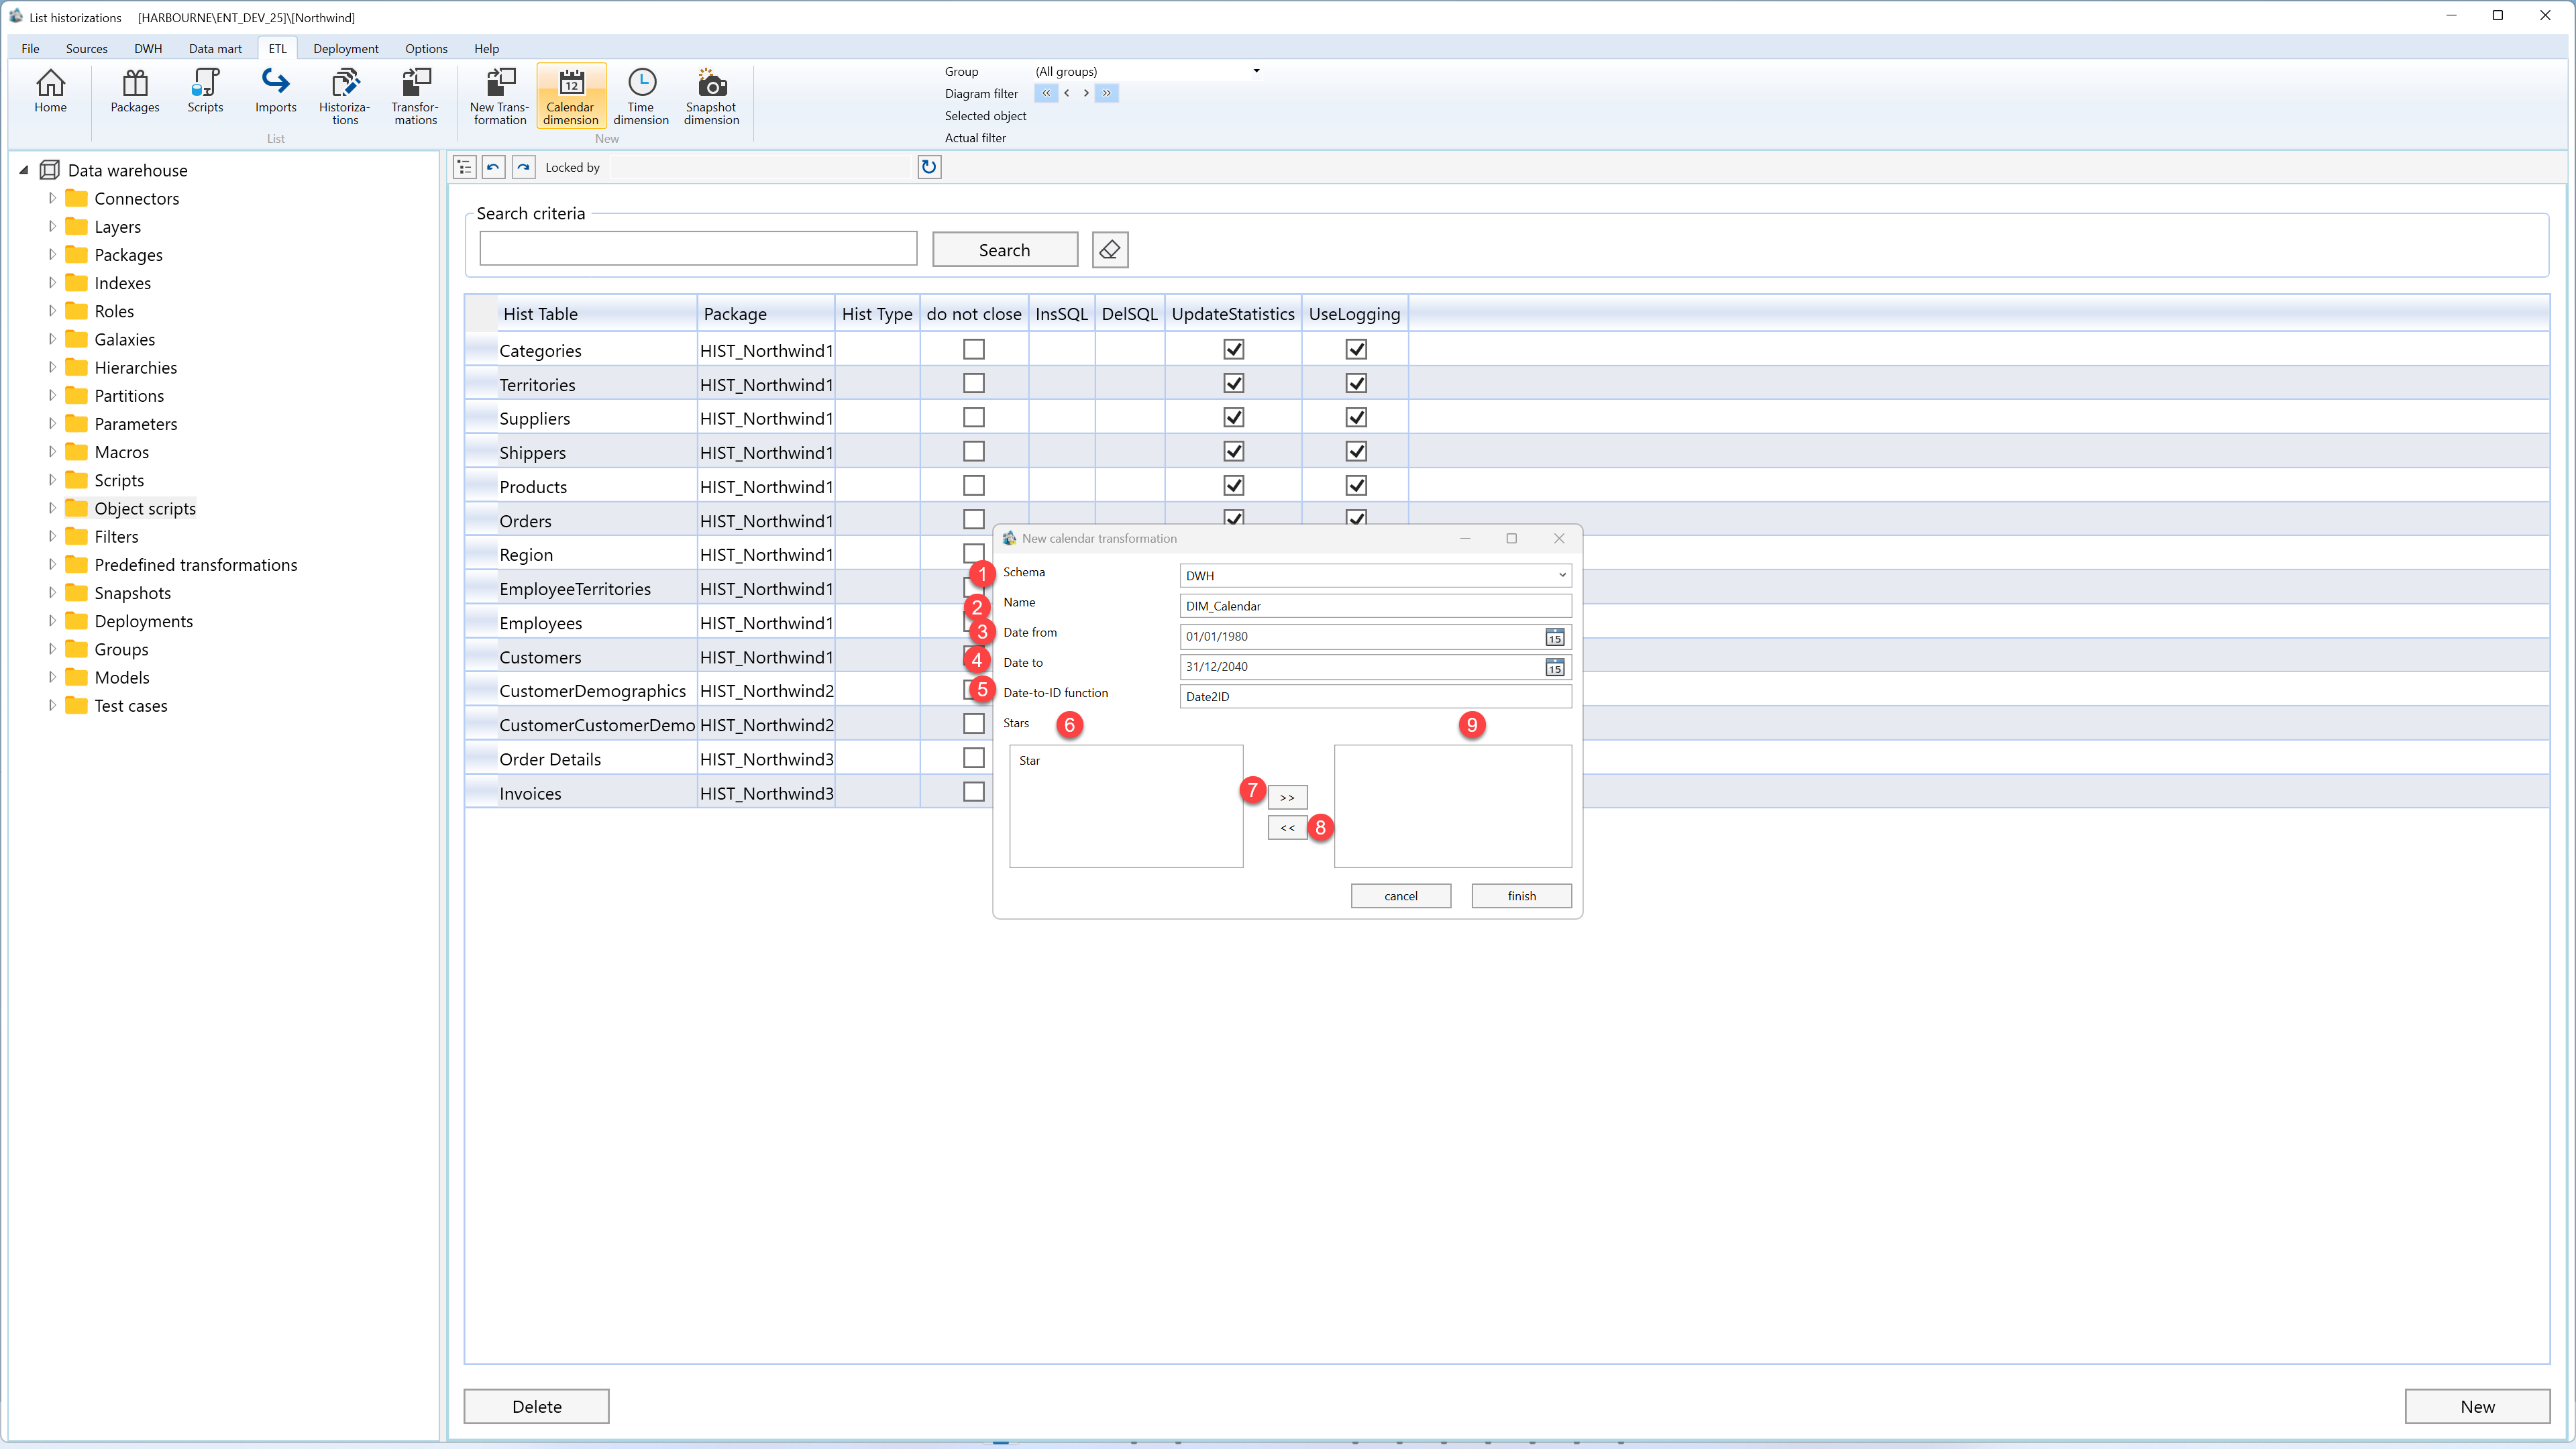This screenshot has width=2576, height=1449.
Task: Toggle UseLogging for Territories
Action: click(x=1356, y=383)
